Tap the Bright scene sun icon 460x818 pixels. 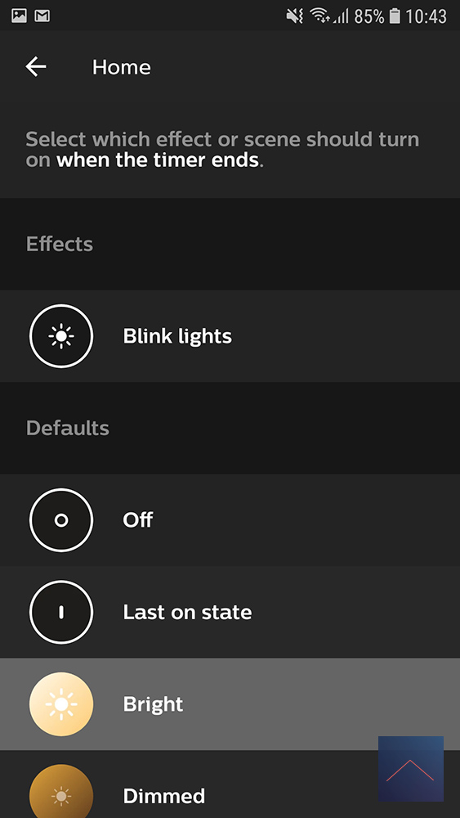click(61, 703)
